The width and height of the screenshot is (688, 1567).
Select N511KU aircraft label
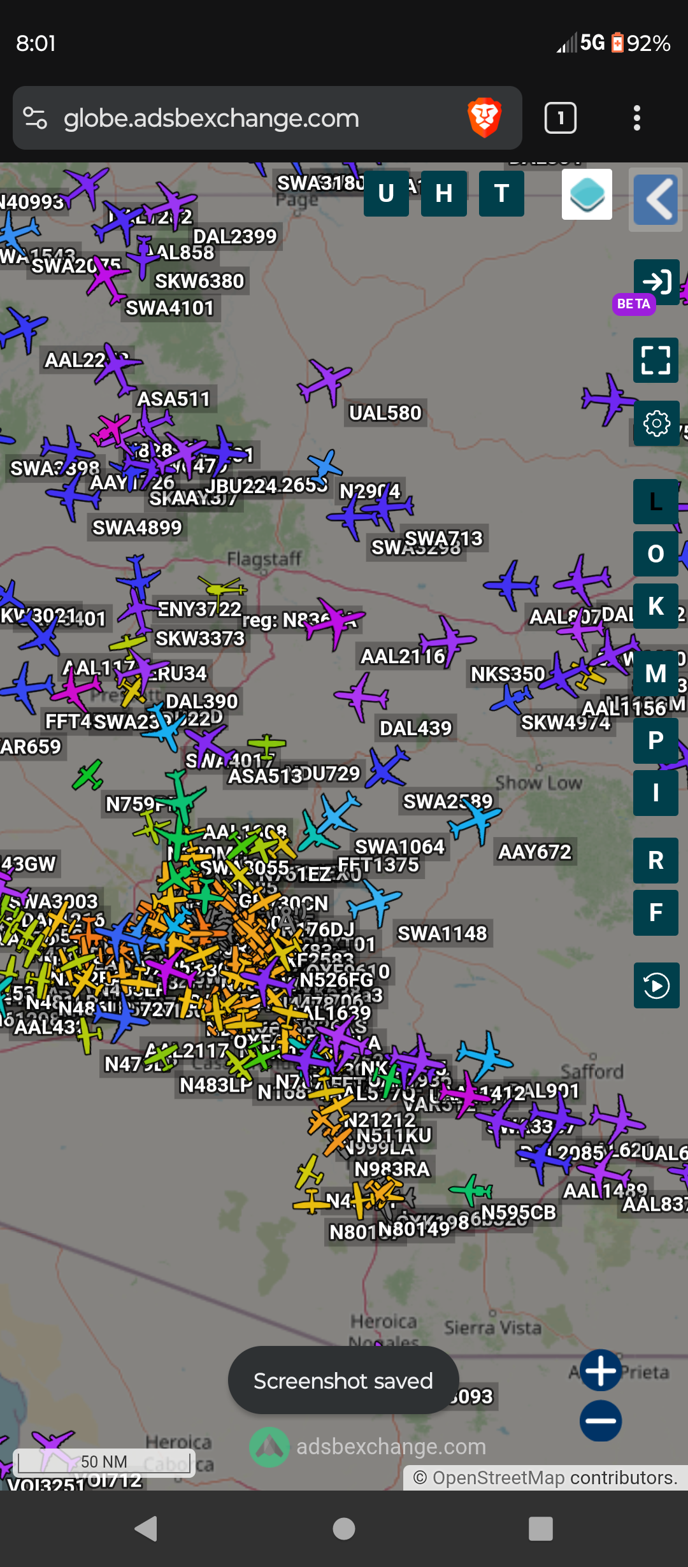394,1135
